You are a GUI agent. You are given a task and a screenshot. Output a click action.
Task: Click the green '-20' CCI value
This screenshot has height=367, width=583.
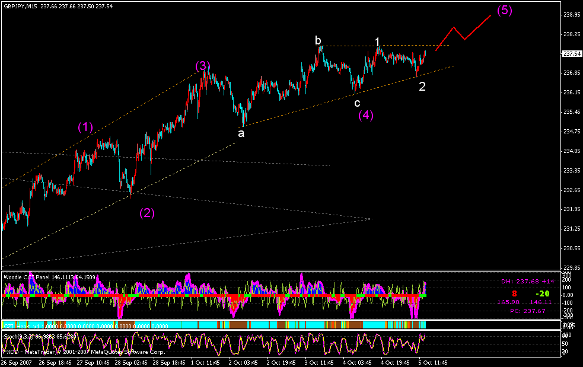pyautogui.click(x=543, y=293)
